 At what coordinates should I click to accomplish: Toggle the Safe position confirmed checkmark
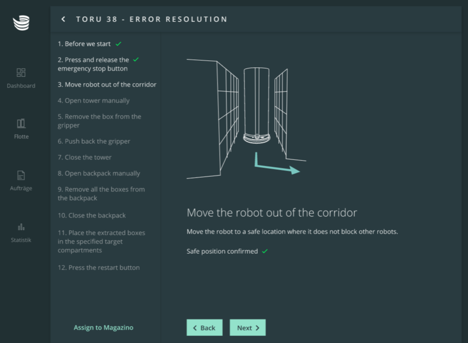point(265,252)
